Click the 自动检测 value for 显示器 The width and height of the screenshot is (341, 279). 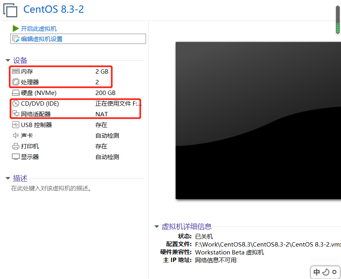coord(107,157)
